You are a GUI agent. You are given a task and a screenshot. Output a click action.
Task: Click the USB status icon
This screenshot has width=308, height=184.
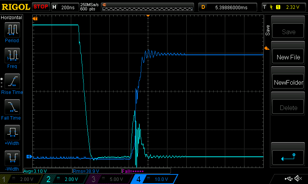288,179
